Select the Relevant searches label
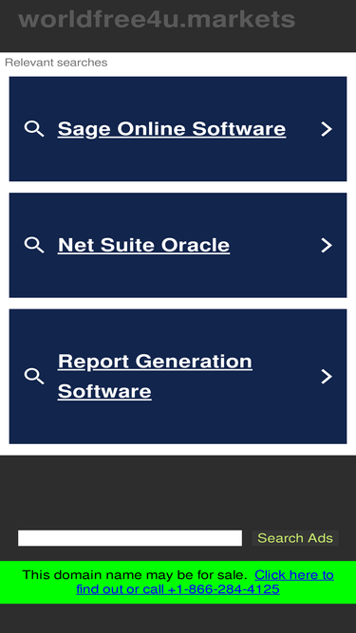The height and width of the screenshot is (633, 356). (x=56, y=63)
